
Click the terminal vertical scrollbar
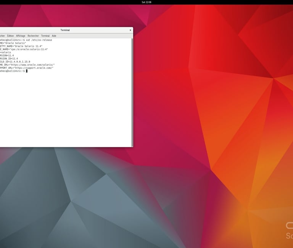(x=132, y=92)
